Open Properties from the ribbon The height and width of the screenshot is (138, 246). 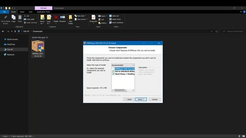[93, 20]
